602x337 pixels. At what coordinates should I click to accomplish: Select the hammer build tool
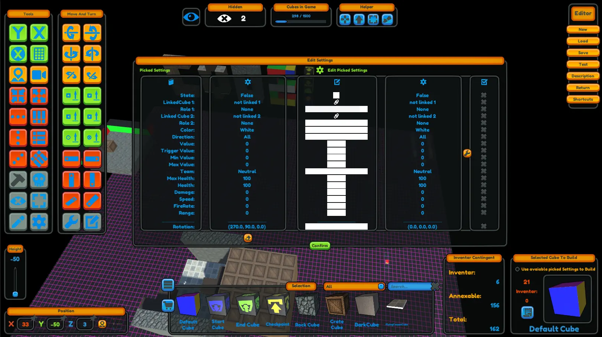pos(18,180)
